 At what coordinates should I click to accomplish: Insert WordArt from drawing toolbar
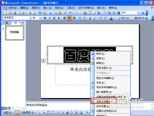point(67,113)
